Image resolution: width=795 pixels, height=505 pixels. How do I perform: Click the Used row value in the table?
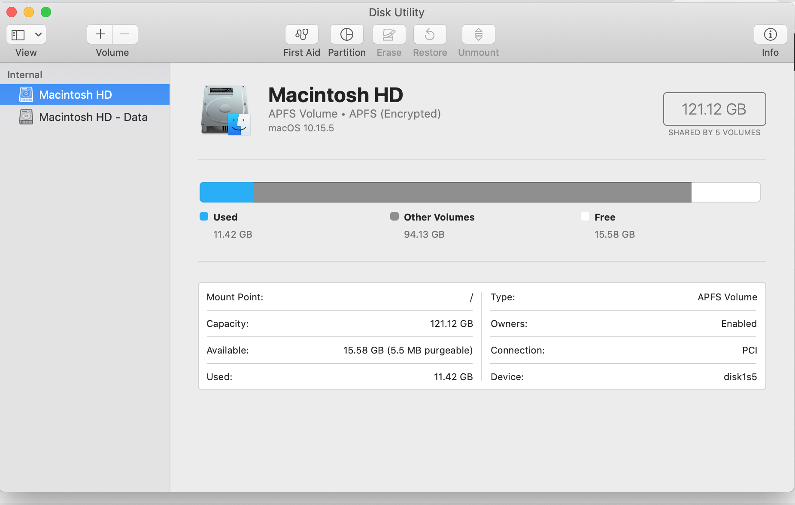pyautogui.click(x=453, y=377)
